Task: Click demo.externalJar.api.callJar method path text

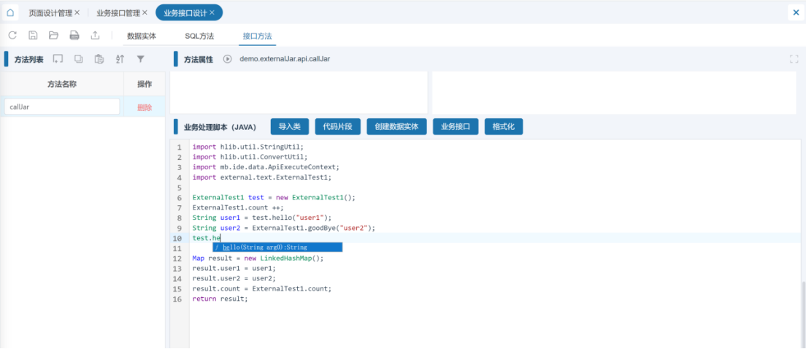Action: click(285, 59)
